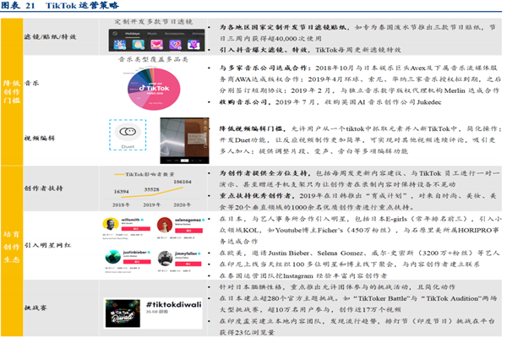This screenshot has width=507, height=338.
Task: Click the 2018年 axis label
Action: pyautogui.click(x=121, y=204)
